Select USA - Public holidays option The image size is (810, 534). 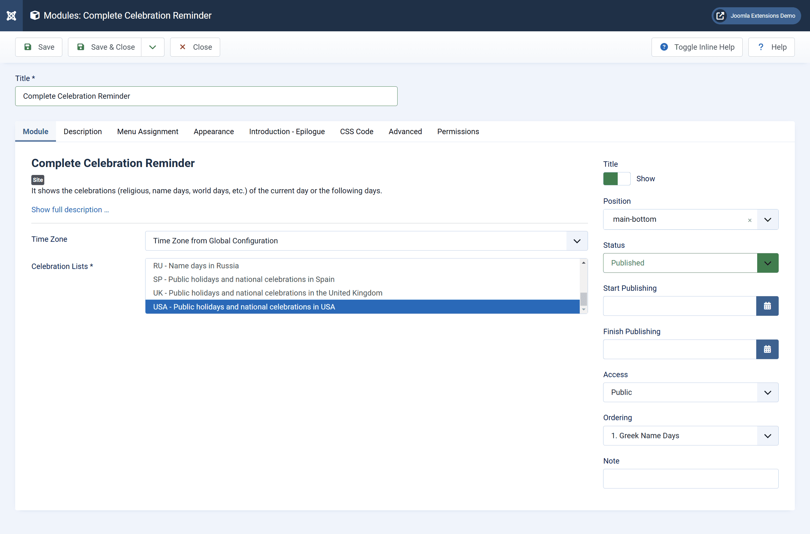pos(362,307)
